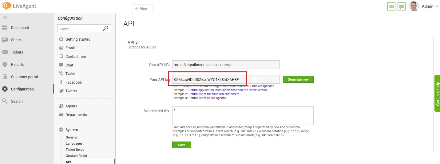This screenshot has height=164, width=440.
Task: Open the Get Live Help side tab
Action: (437, 93)
